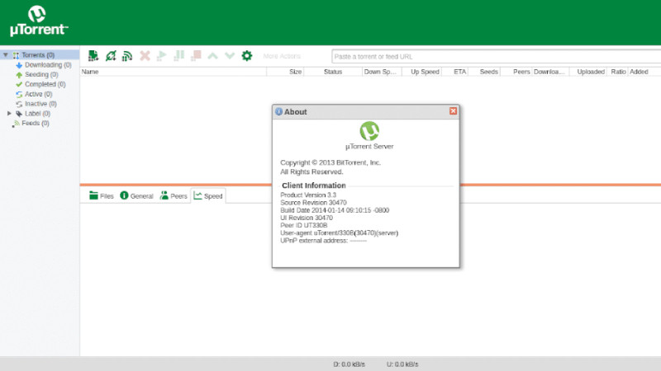
Task: Switch to the General tab
Action: pyautogui.click(x=136, y=196)
